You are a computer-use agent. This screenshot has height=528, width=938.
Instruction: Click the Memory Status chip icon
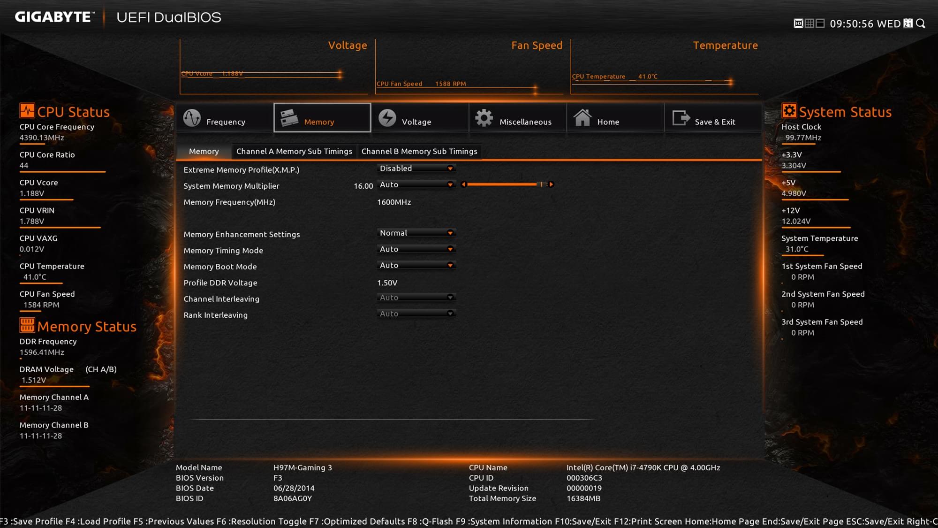point(27,325)
